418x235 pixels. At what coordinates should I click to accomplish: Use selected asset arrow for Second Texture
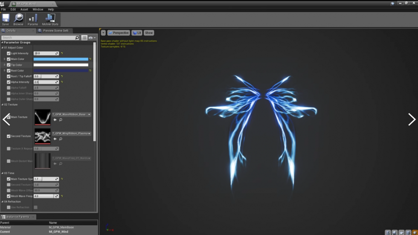click(x=55, y=139)
